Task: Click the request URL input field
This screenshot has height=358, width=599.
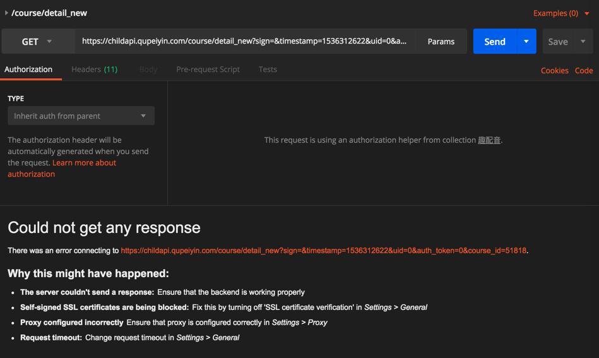Action: [244, 42]
